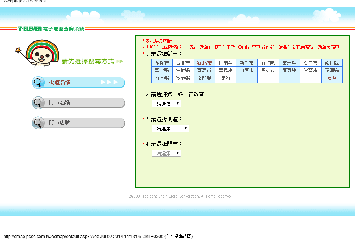Click the magnifier icon on the 門市店號 button
363x239 pixels.
38,123
